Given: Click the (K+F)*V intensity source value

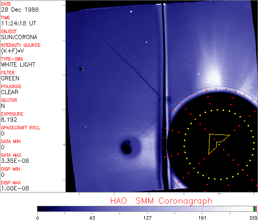Looking at the screenshot, I should coord(12,51).
